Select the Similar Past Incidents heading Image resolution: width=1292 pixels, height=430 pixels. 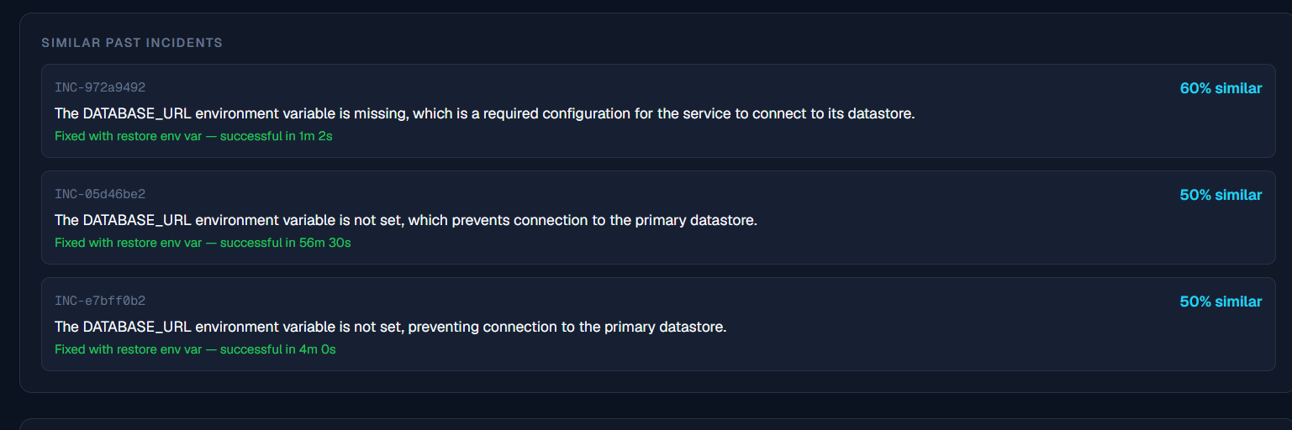[x=132, y=43]
